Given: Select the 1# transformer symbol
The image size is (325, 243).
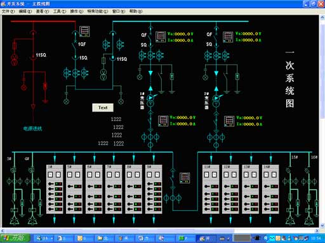Looking at the screenshot, I should pyautogui.click(x=150, y=101).
